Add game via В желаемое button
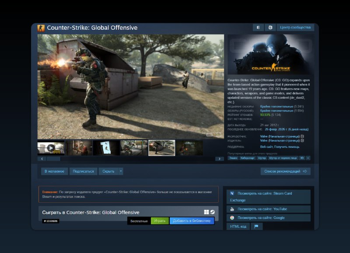This screenshot has width=350, height=253. (55, 171)
